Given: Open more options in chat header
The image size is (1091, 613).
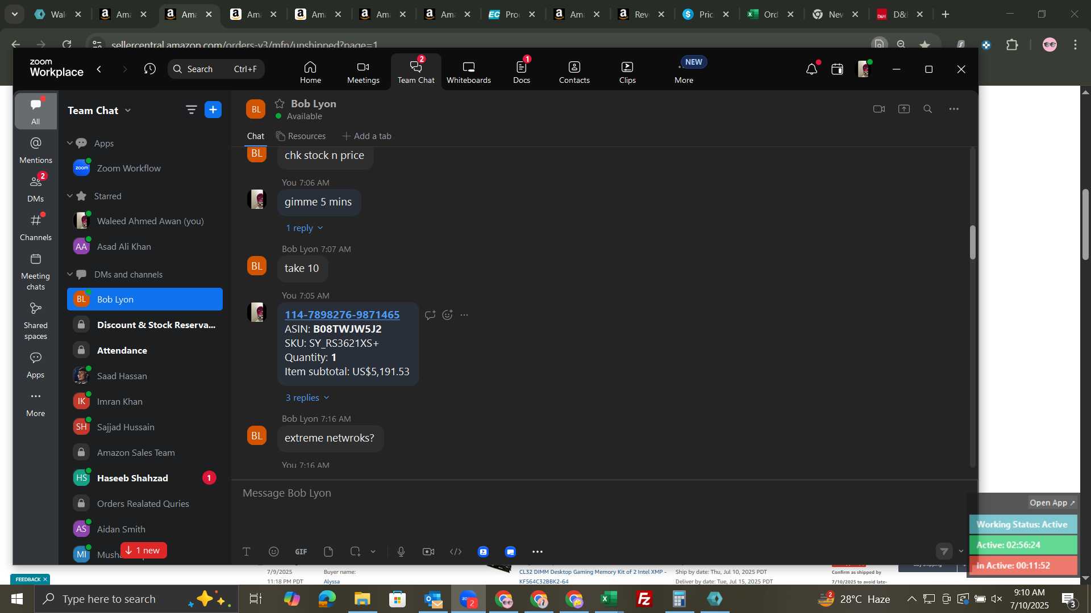Looking at the screenshot, I should click(954, 109).
